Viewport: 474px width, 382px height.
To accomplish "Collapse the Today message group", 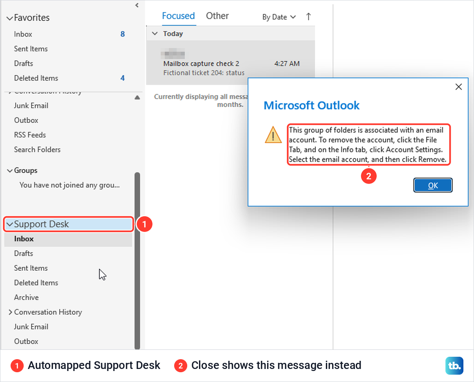I will (155, 33).
